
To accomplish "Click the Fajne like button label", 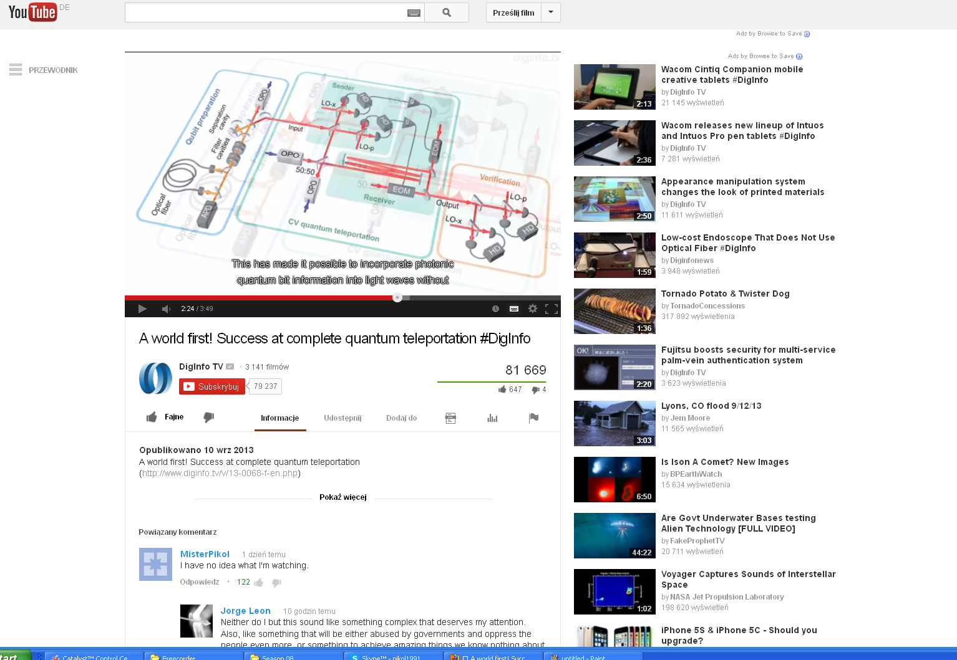I will pos(174,417).
